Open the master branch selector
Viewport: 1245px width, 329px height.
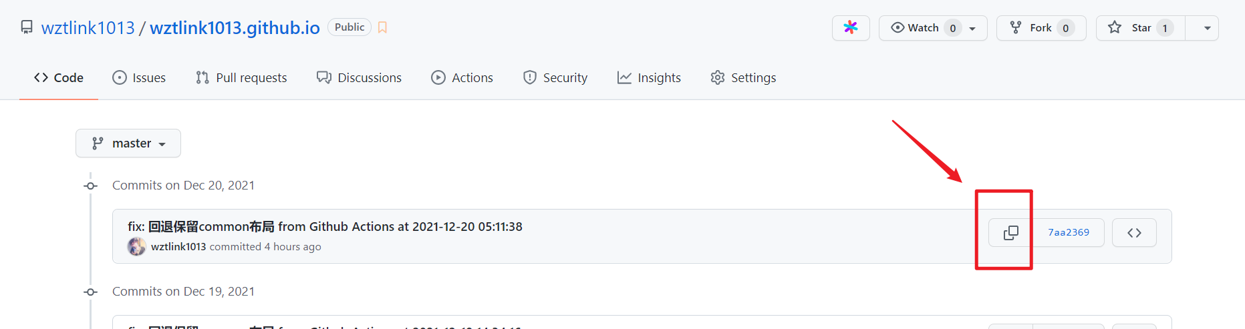[128, 143]
